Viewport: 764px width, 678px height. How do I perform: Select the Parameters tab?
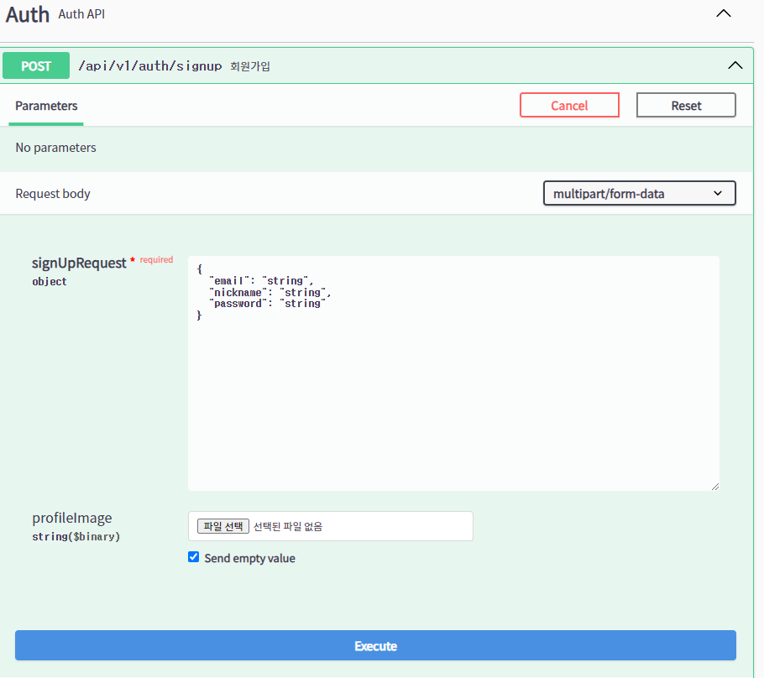coord(46,106)
